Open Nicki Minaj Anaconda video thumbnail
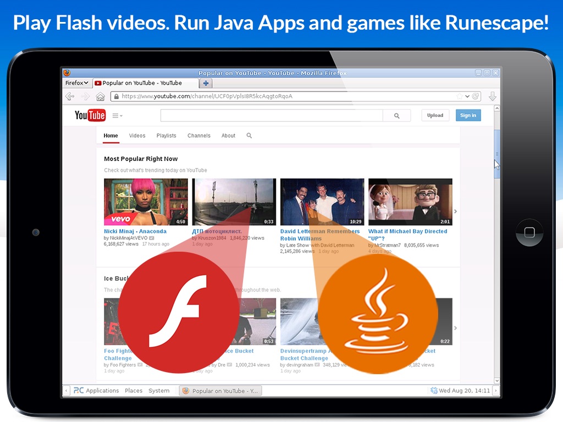This screenshot has width=563, height=422. (x=146, y=202)
